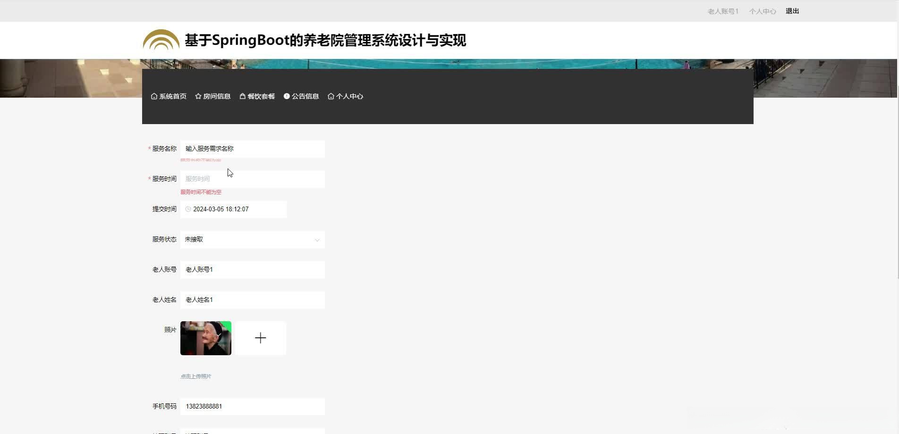The image size is (899, 434).
Task: Click the page title 基于SpringBoot的养老院管理系统设计与实现
Action: pos(325,40)
